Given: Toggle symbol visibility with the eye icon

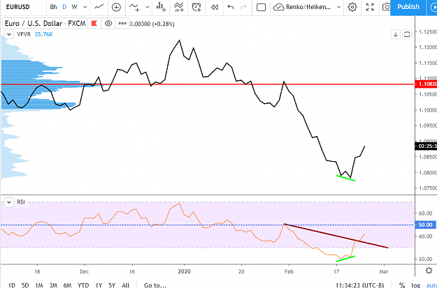Looking at the screenshot, I should 108,24.
